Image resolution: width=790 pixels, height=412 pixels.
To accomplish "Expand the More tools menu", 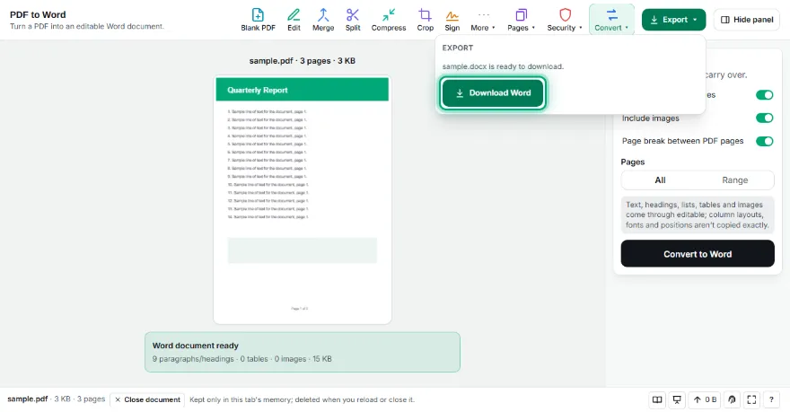I will click(x=483, y=20).
